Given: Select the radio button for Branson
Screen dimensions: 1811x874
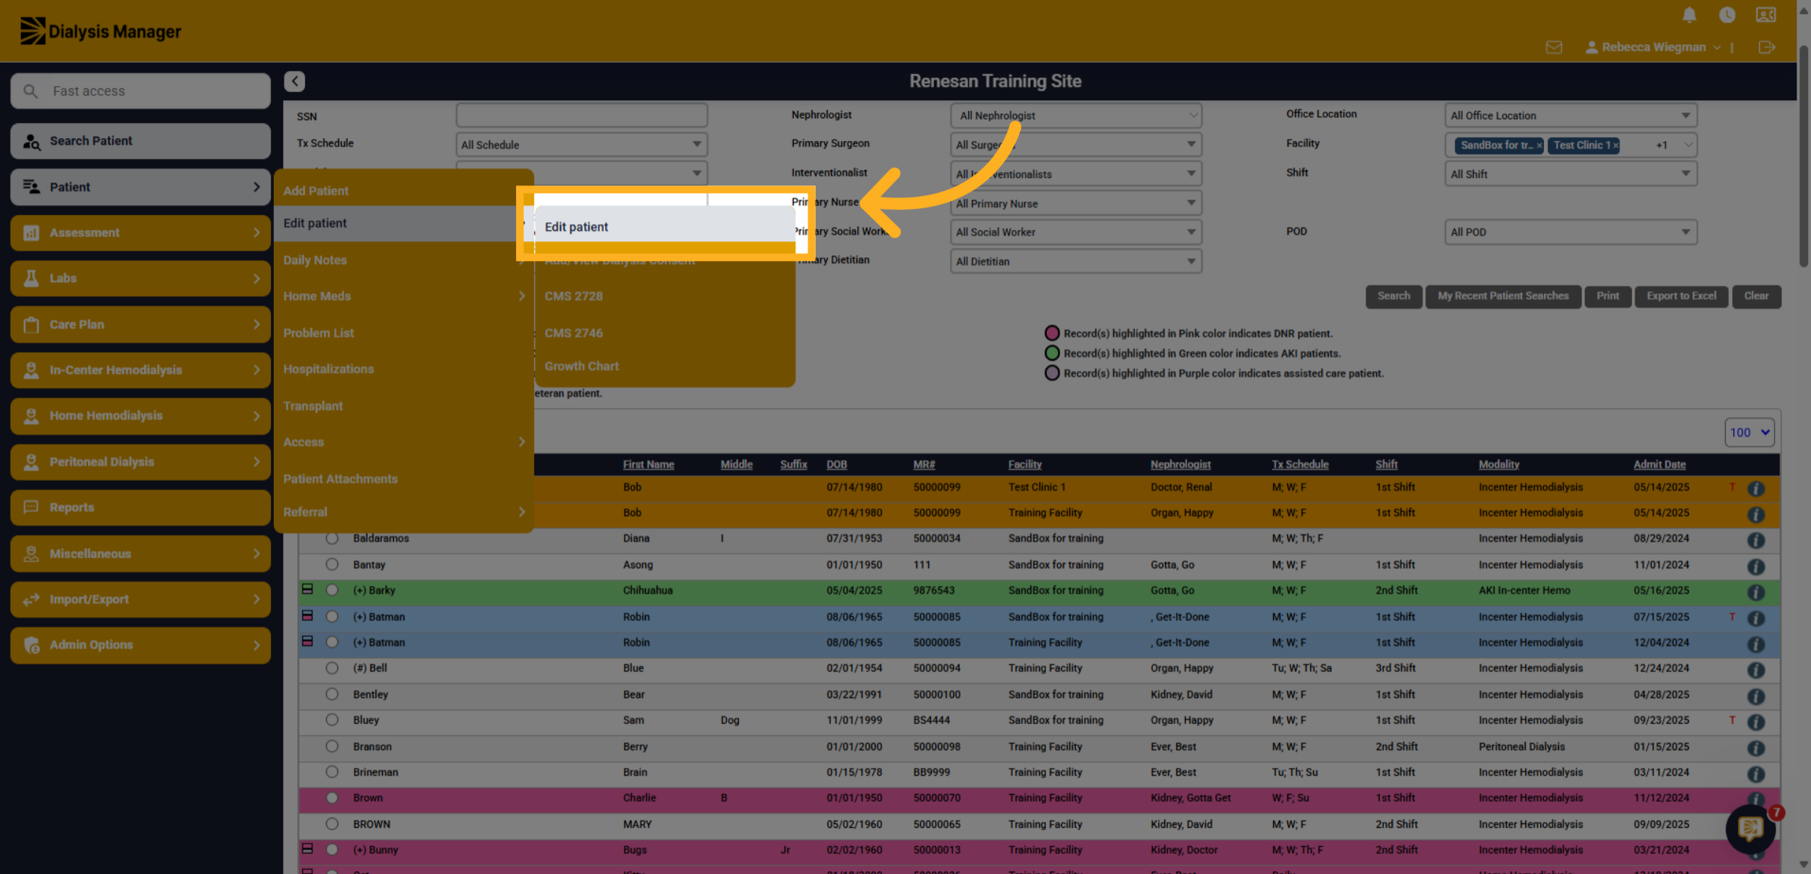Looking at the screenshot, I should point(332,747).
